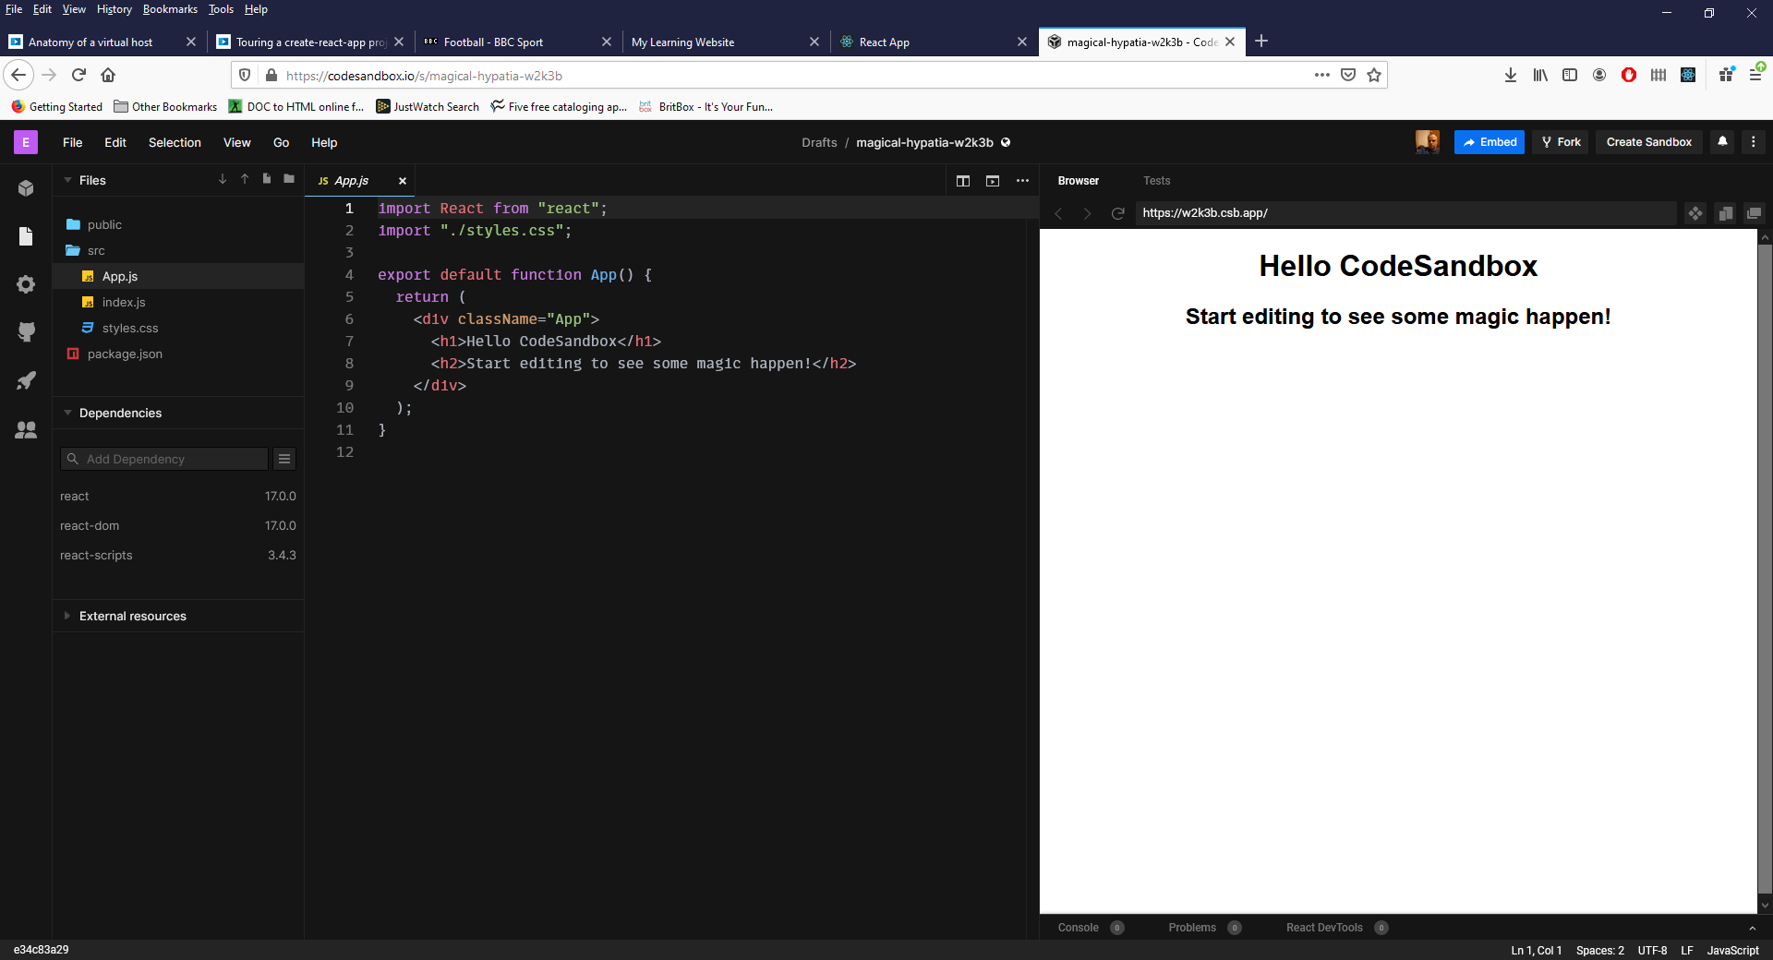Image resolution: width=1773 pixels, height=960 pixels.
Task: Open editor more options ellipsis
Action: 1022,181
